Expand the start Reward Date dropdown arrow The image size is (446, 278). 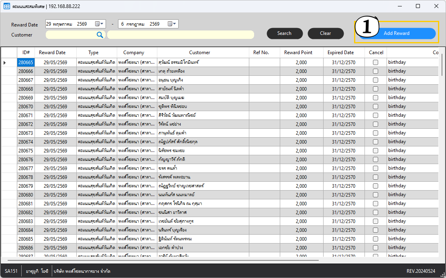[102, 24]
